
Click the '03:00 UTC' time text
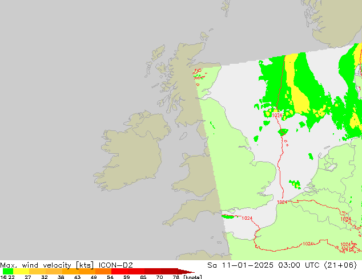299,265
